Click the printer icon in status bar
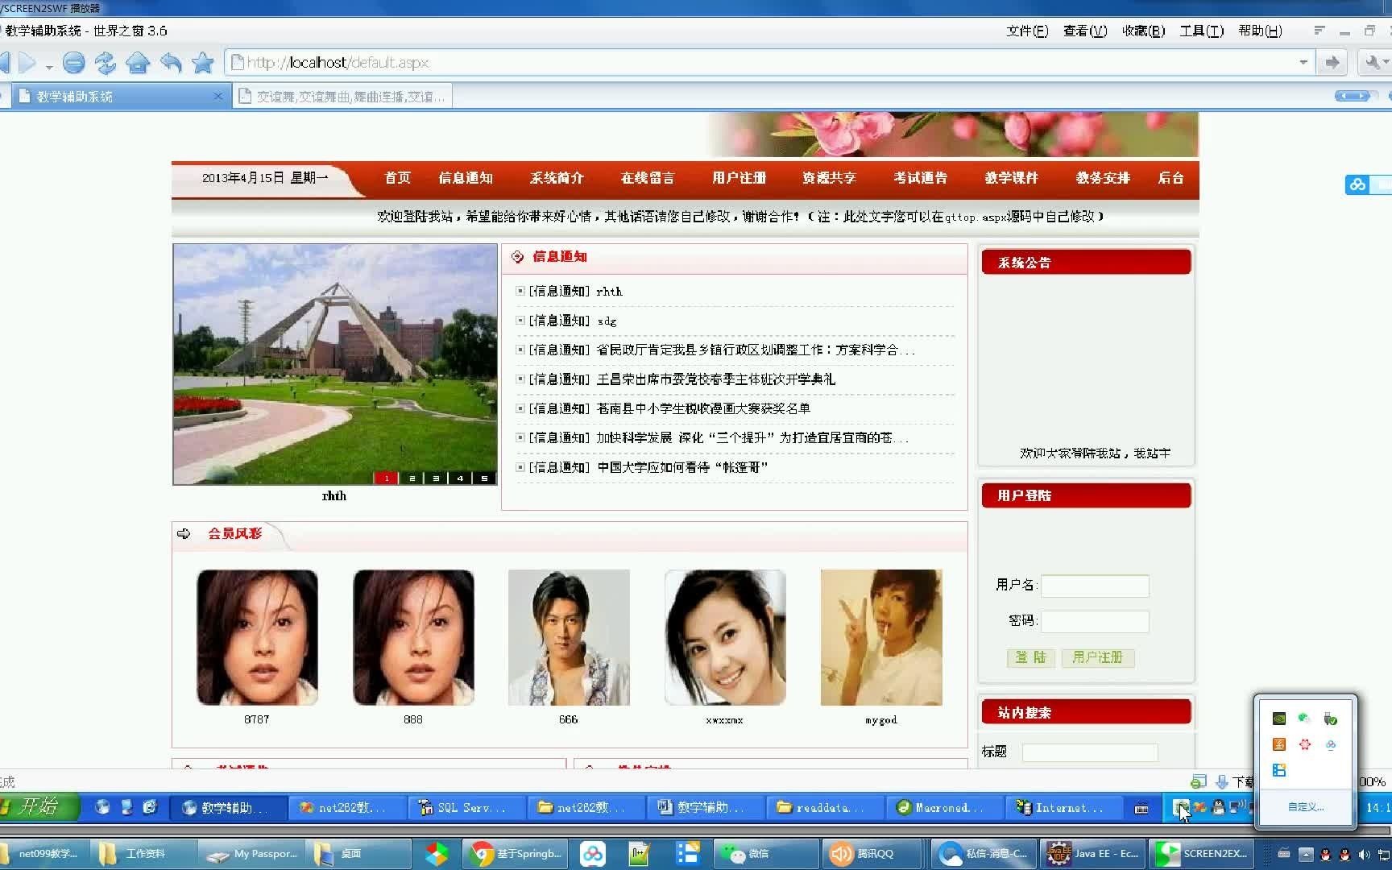Screen dimensions: 1392x870 1199,781
